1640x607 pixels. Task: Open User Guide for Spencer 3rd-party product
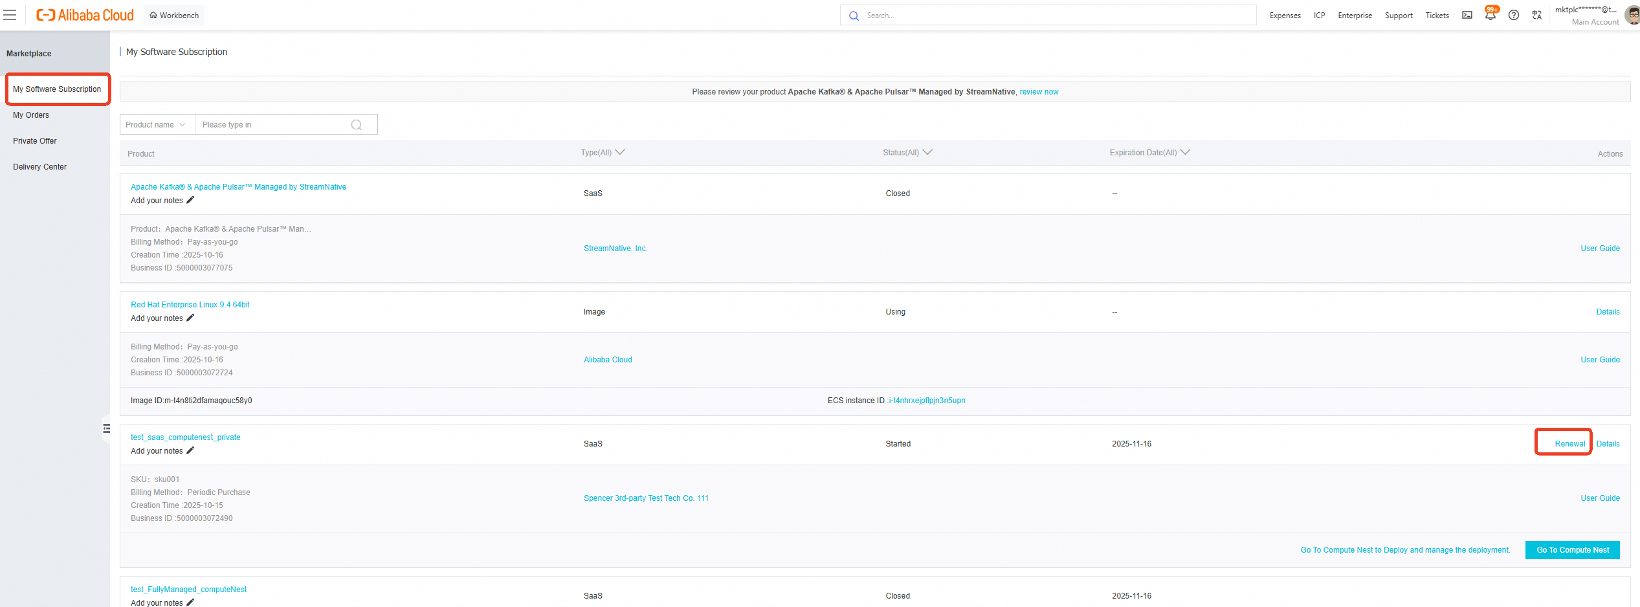pyautogui.click(x=1601, y=498)
